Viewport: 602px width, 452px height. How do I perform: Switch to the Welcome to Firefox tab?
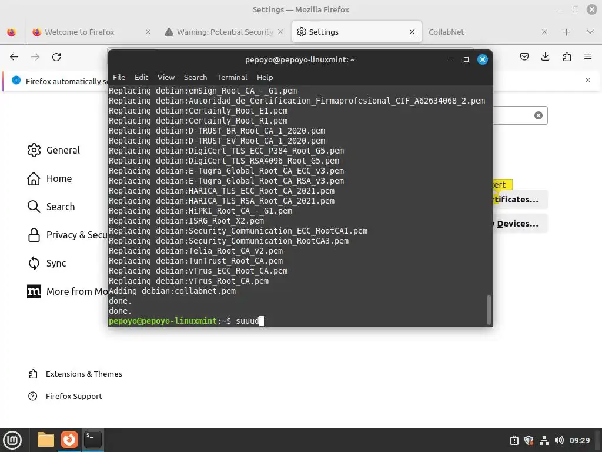(90, 32)
